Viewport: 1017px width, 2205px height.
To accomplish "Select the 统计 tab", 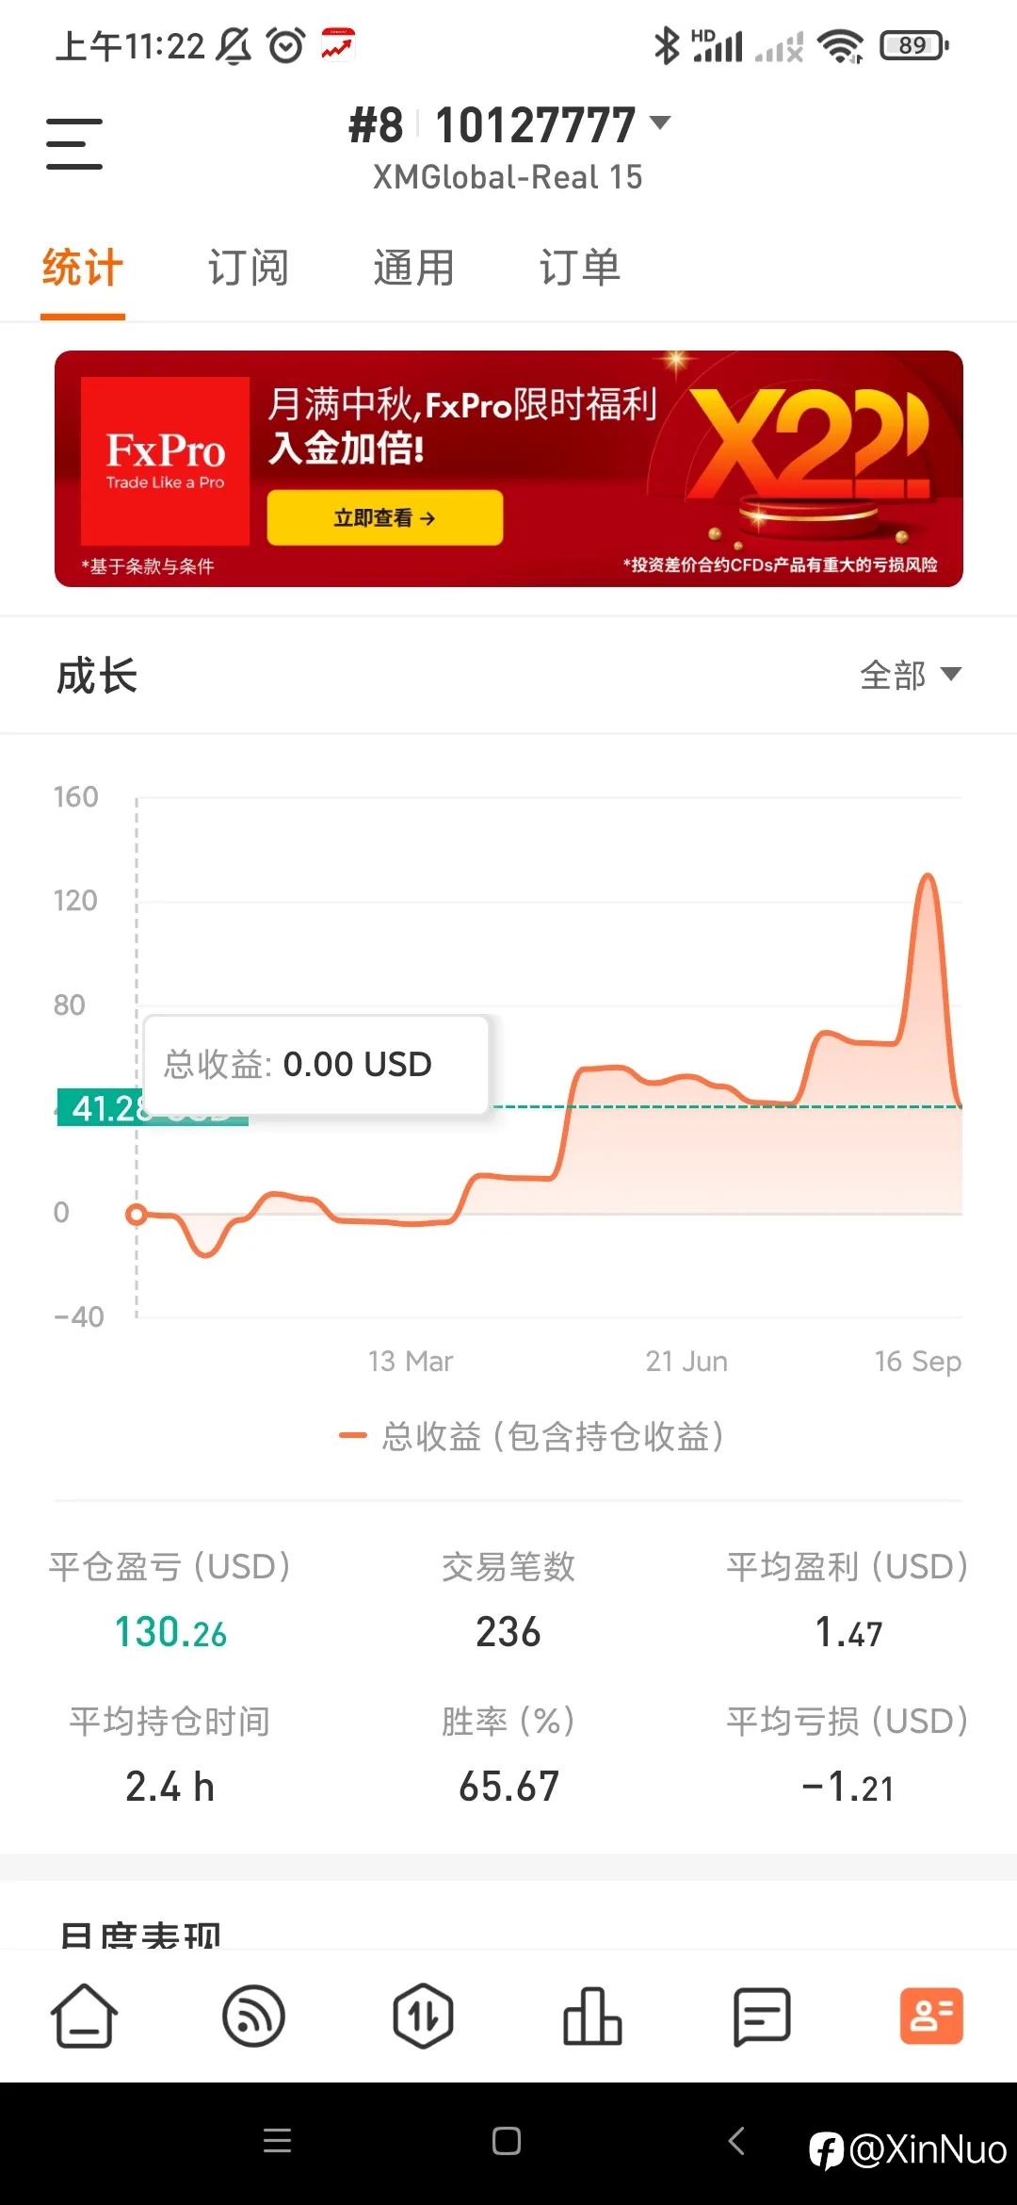I will (83, 269).
